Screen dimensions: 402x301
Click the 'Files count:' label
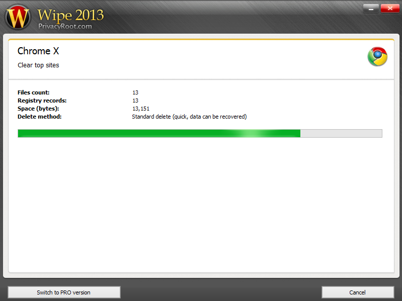point(33,92)
